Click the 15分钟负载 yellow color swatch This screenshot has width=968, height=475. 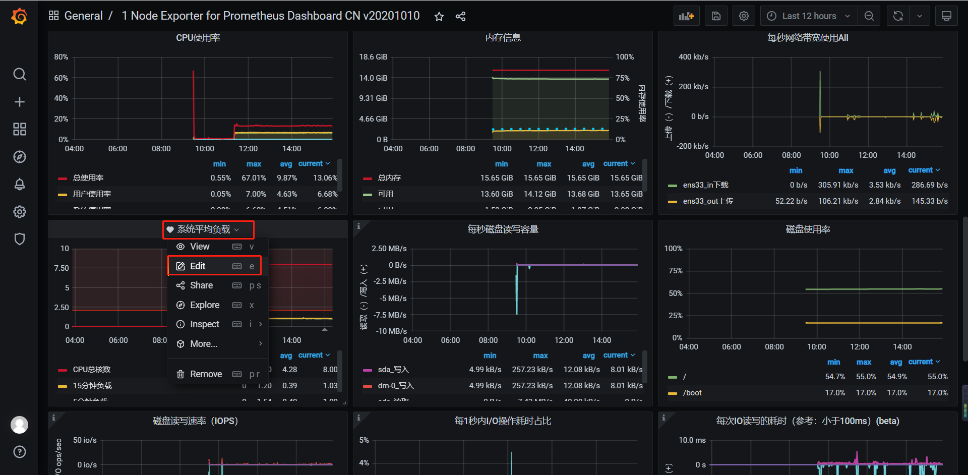click(x=63, y=386)
